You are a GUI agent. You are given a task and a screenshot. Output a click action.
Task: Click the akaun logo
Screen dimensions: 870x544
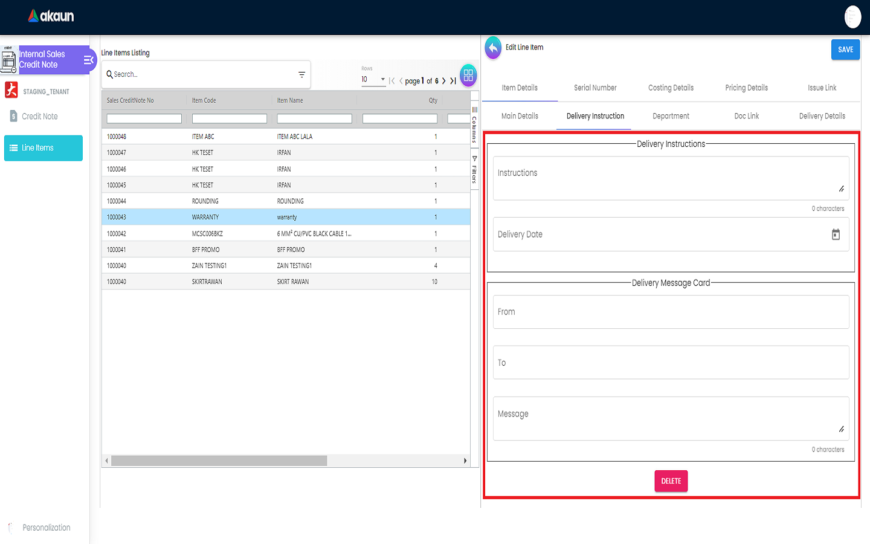(x=51, y=16)
